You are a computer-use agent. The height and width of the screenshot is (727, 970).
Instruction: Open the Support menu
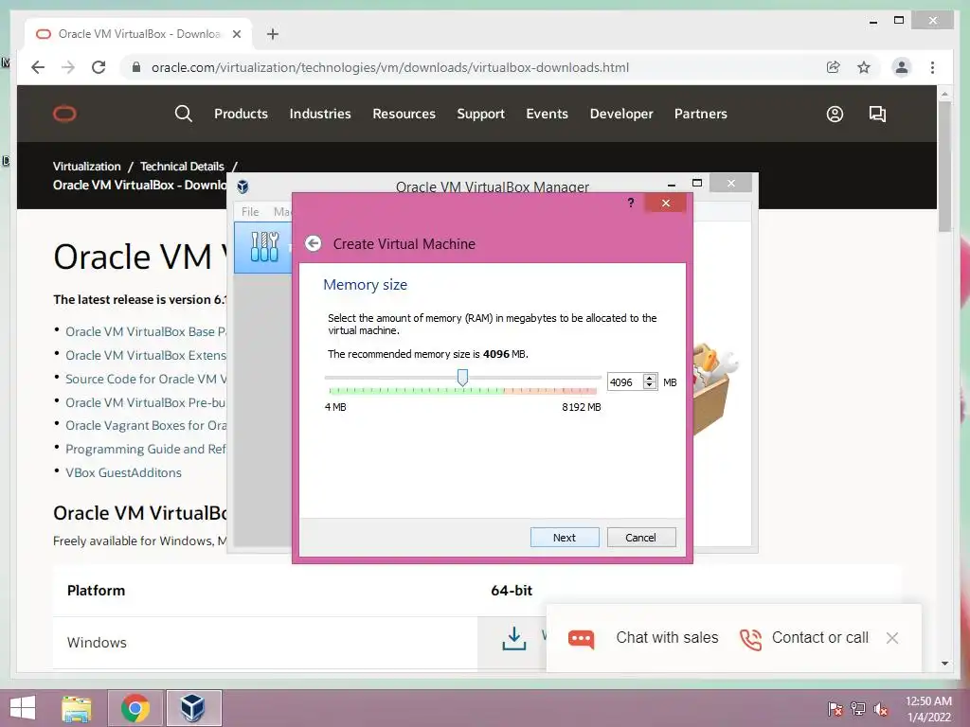point(480,114)
